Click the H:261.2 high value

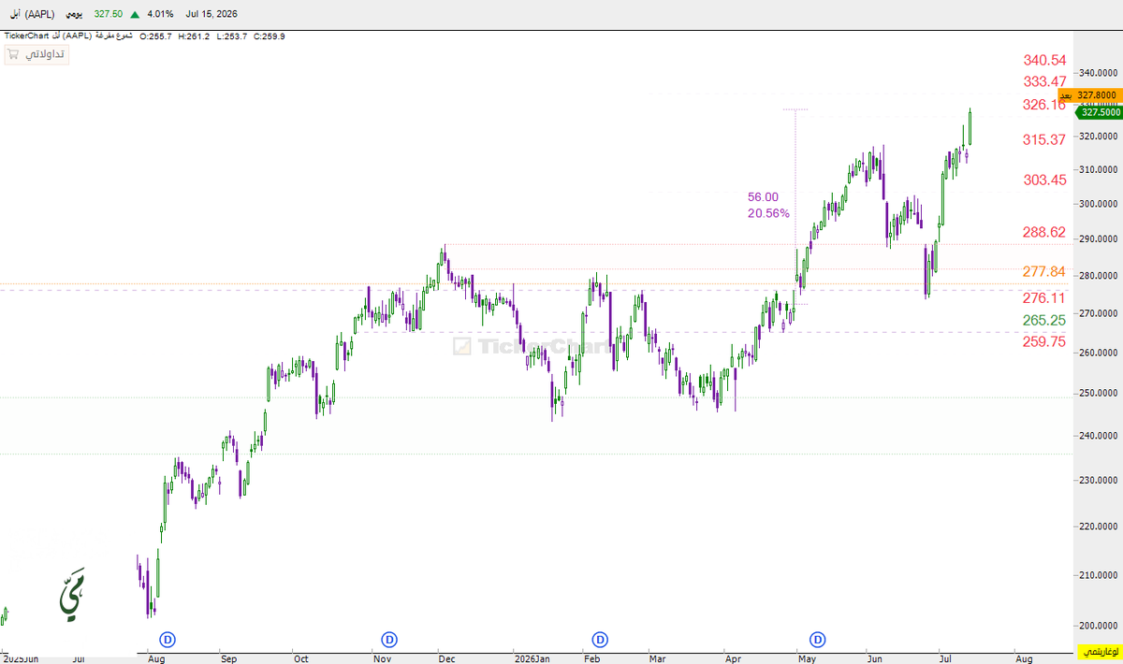coord(194,36)
